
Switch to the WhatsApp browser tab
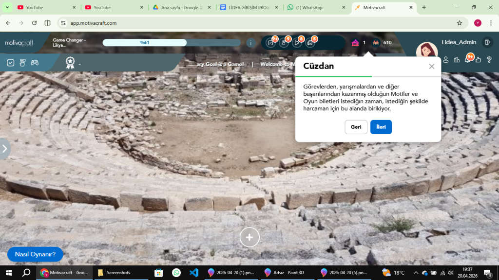[316, 7]
